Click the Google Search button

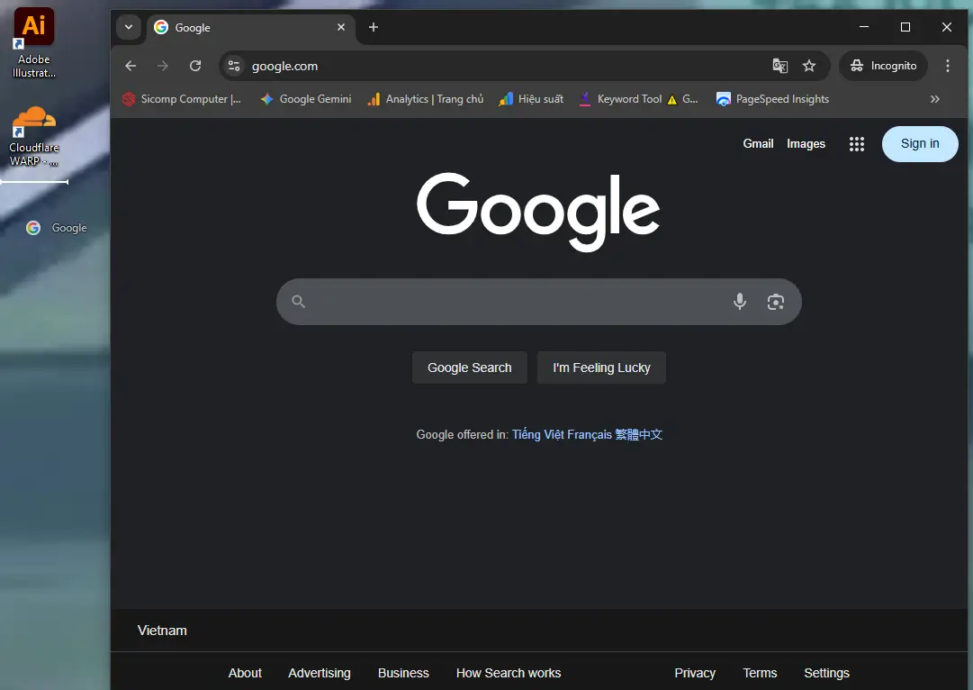pyautogui.click(x=469, y=368)
